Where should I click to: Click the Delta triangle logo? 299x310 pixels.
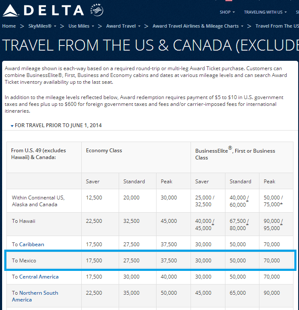point(10,10)
